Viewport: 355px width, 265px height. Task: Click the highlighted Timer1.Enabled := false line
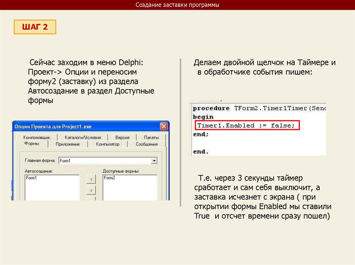(246, 125)
